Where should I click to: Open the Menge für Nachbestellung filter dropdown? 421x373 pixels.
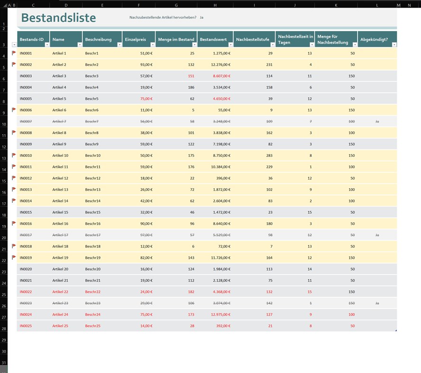click(x=355, y=45)
